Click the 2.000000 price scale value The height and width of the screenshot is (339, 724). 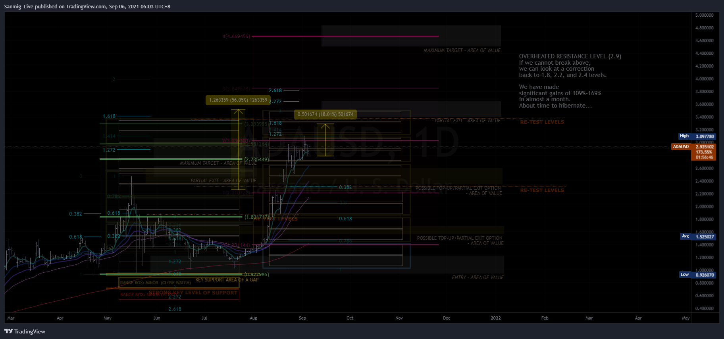pyautogui.click(x=705, y=206)
